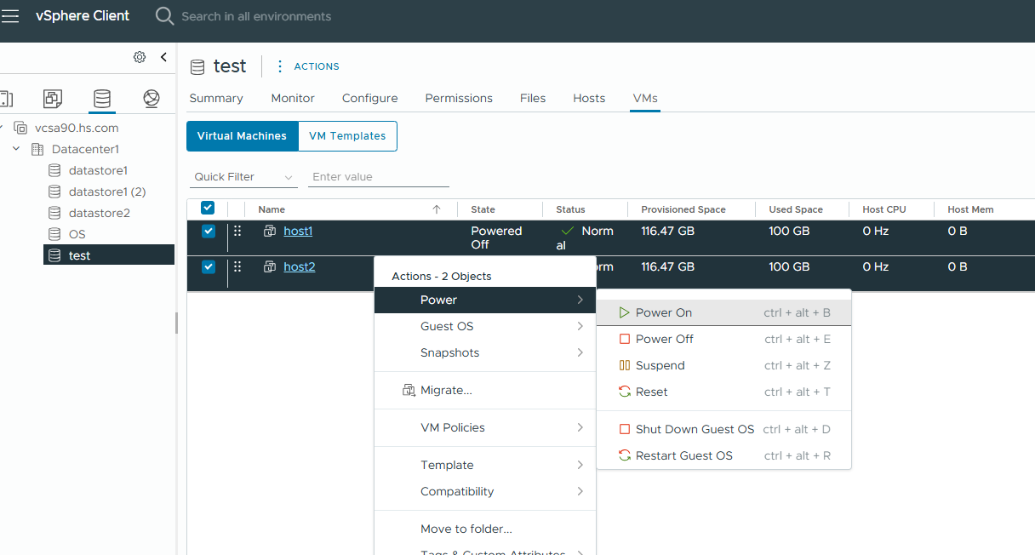
Task: Open the host1 VM link
Action: tap(298, 231)
